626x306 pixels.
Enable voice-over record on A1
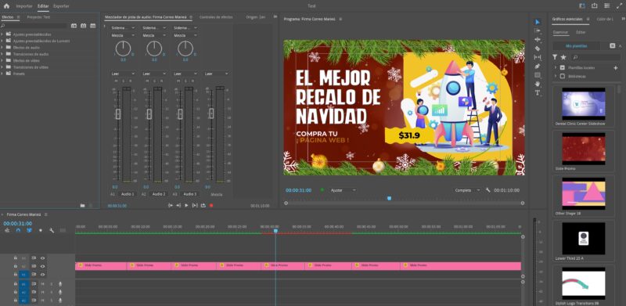pyautogui.click(x=60, y=284)
